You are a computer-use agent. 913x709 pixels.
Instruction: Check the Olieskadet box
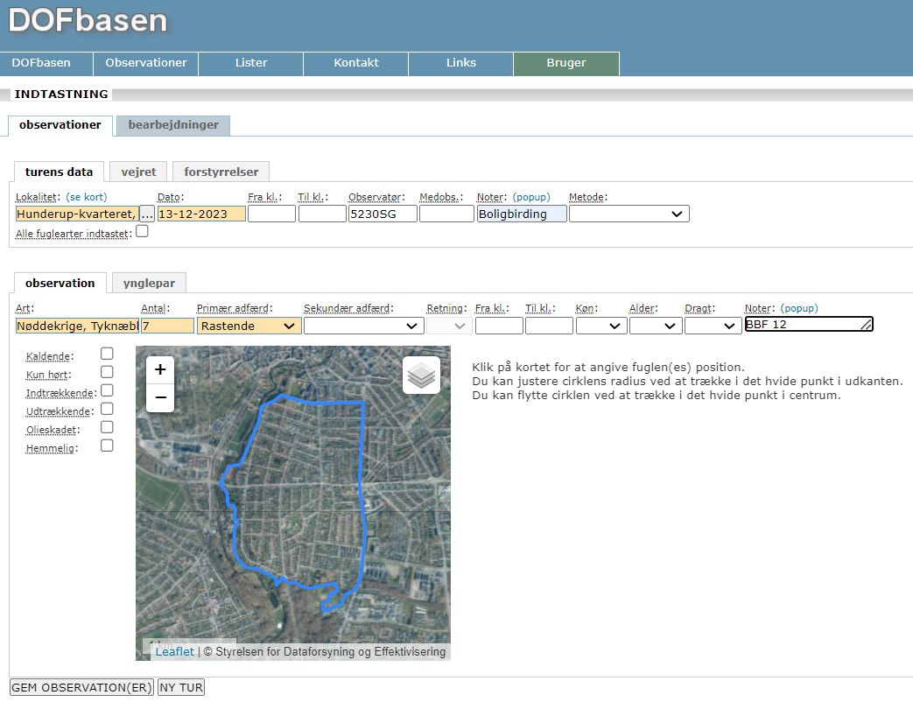[107, 427]
